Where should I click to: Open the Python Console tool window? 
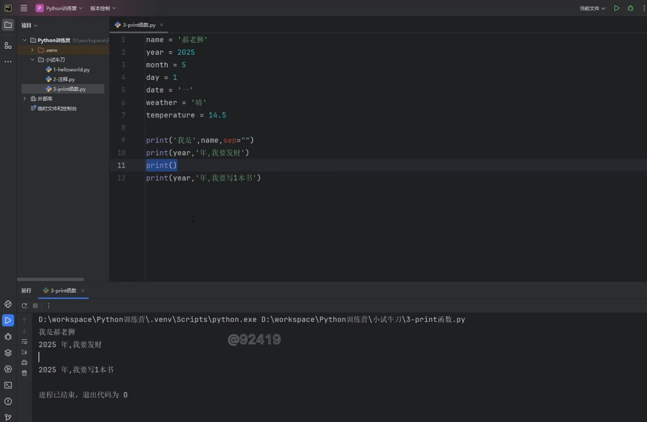point(8,304)
